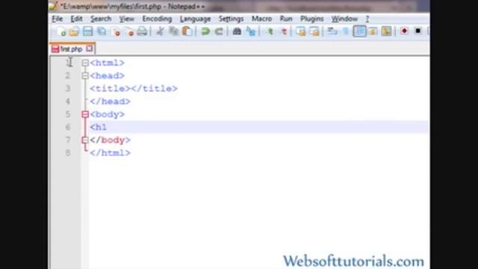Click the icon right of indent guide
The width and height of the screenshot is (478, 269).
click(373, 31)
